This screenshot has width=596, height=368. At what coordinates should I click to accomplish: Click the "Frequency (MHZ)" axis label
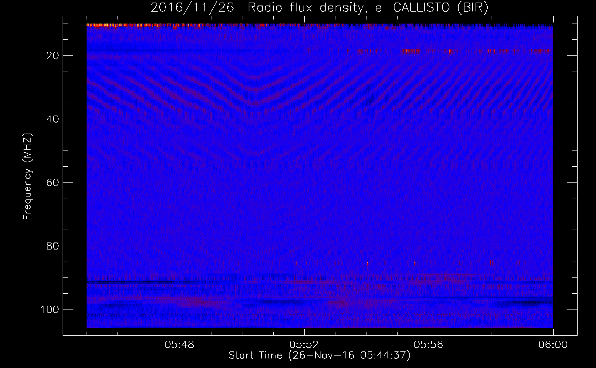28,177
